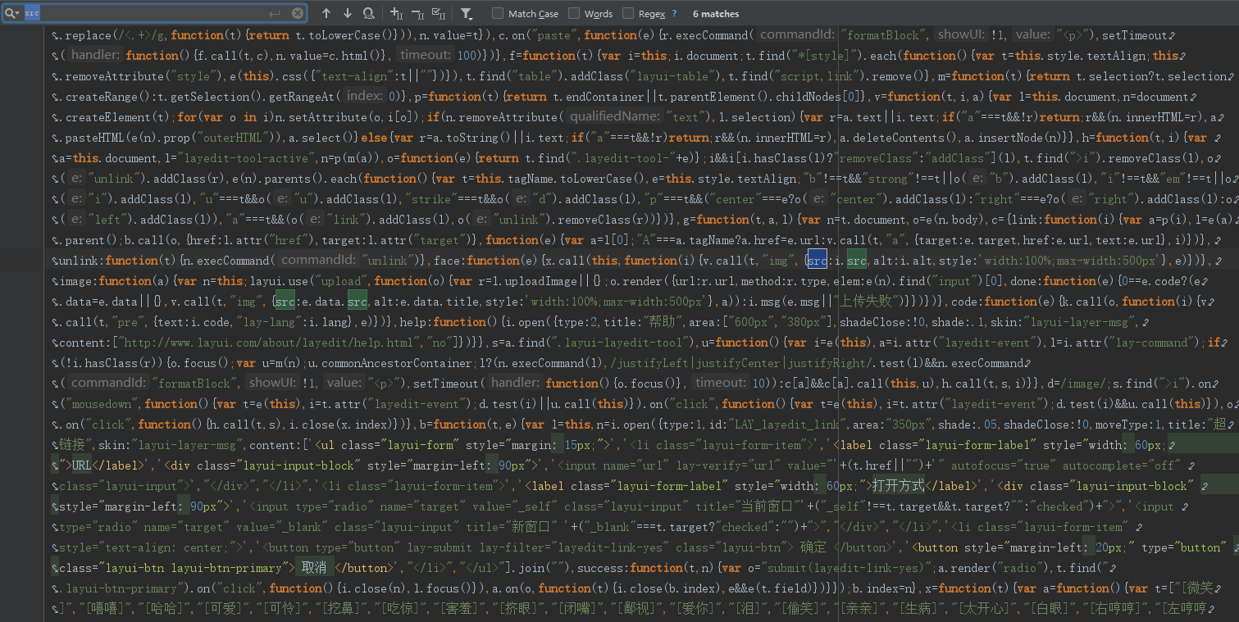This screenshot has width=1239, height=622.
Task: Click the 'index:' parameter hint
Action: [x=363, y=97]
